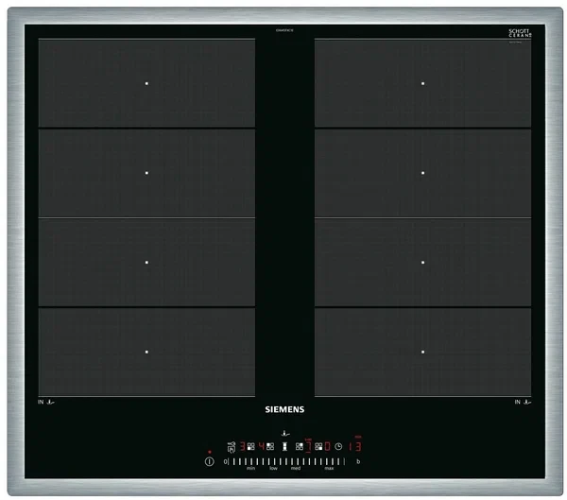Tap the center flex zone link icon
Image resolution: width=567 pixels, height=500 pixels.
(x=284, y=446)
